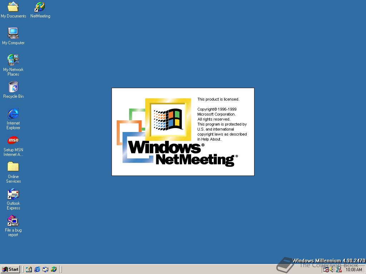Launch Internet Explorer from the Quick Launch bar
Viewport: 366px width, 274px height.
pos(37,269)
